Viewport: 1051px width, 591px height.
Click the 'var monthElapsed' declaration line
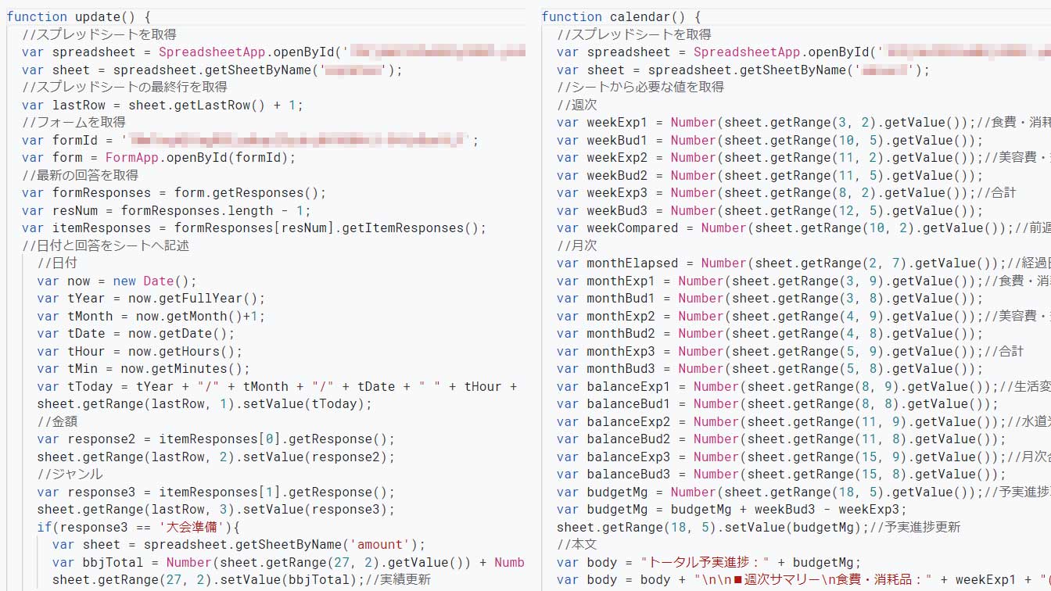pyautogui.click(x=804, y=263)
